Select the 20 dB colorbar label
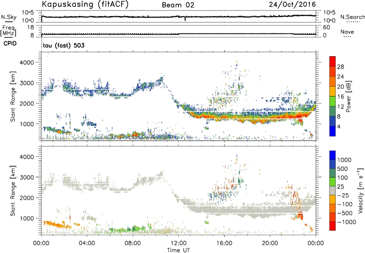The image size is (365, 253). (x=340, y=87)
